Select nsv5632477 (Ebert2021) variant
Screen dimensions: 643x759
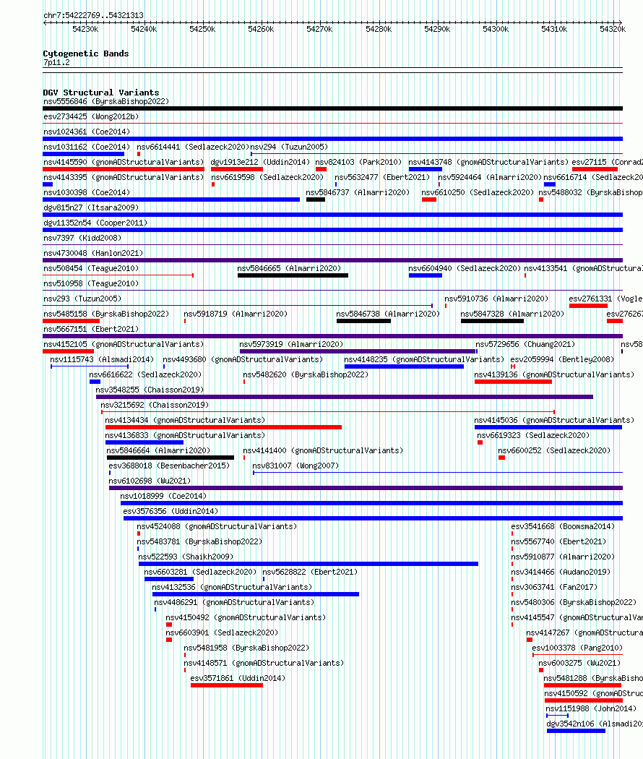(x=382, y=177)
